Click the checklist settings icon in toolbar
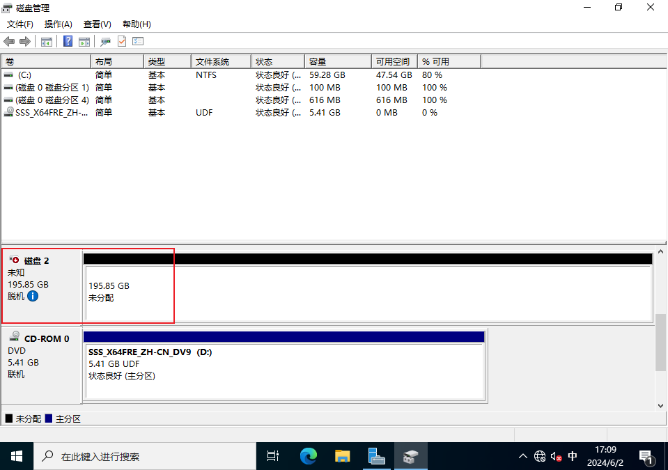Image resolution: width=668 pixels, height=470 pixels. click(x=138, y=42)
